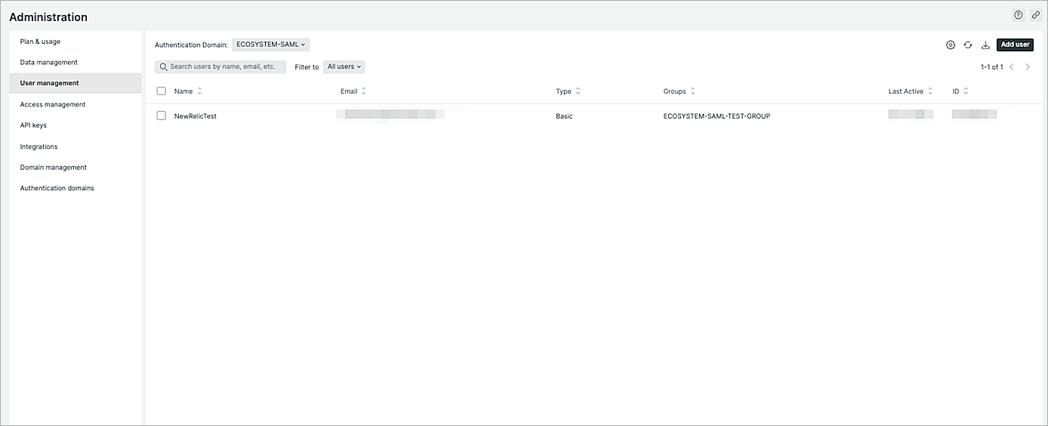Click the 1-1 of 1 pagination text
1048x426 pixels.
(x=991, y=67)
